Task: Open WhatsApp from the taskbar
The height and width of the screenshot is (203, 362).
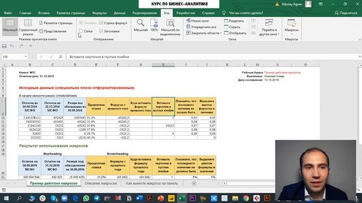Action: click(86, 198)
